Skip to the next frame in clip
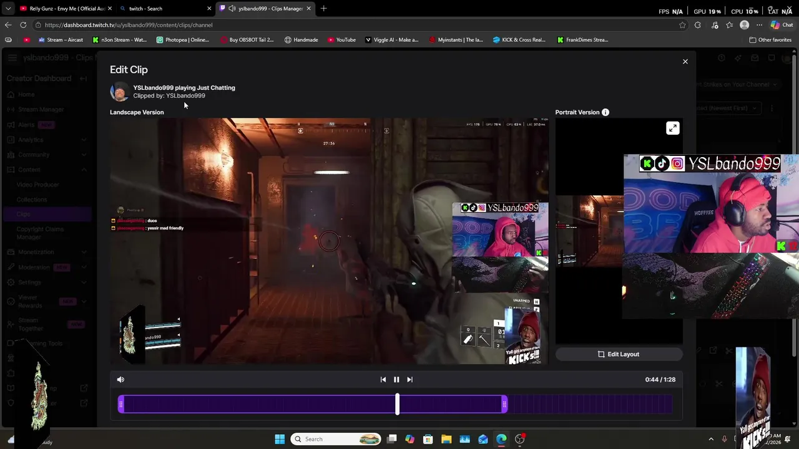Viewport: 799px width, 449px height. pyautogui.click(x=409, y=379)
